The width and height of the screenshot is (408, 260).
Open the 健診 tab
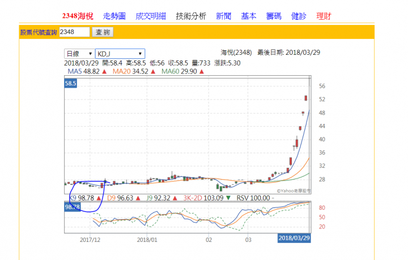coord(299,16)
